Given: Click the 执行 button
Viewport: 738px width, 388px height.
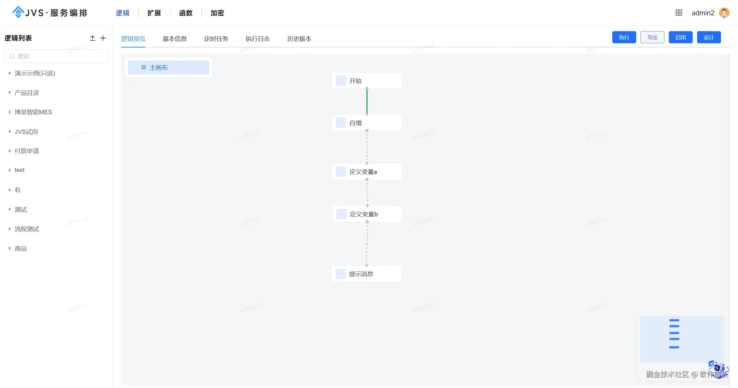Looking at the screenshot, I should 624,38.
